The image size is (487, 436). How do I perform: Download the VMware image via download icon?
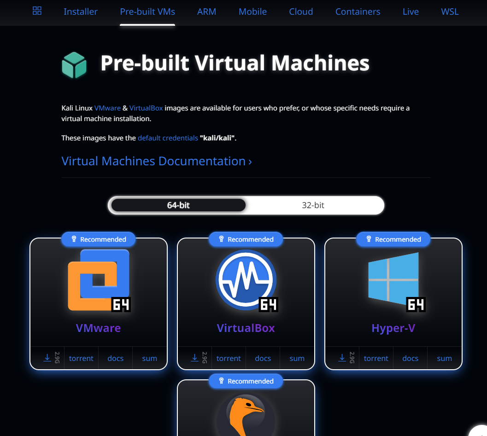pos(47,358)
